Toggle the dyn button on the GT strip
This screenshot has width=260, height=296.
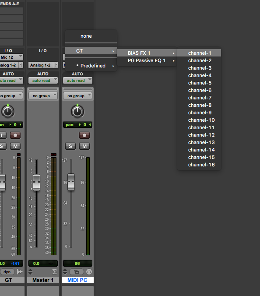tap(7, 272)
